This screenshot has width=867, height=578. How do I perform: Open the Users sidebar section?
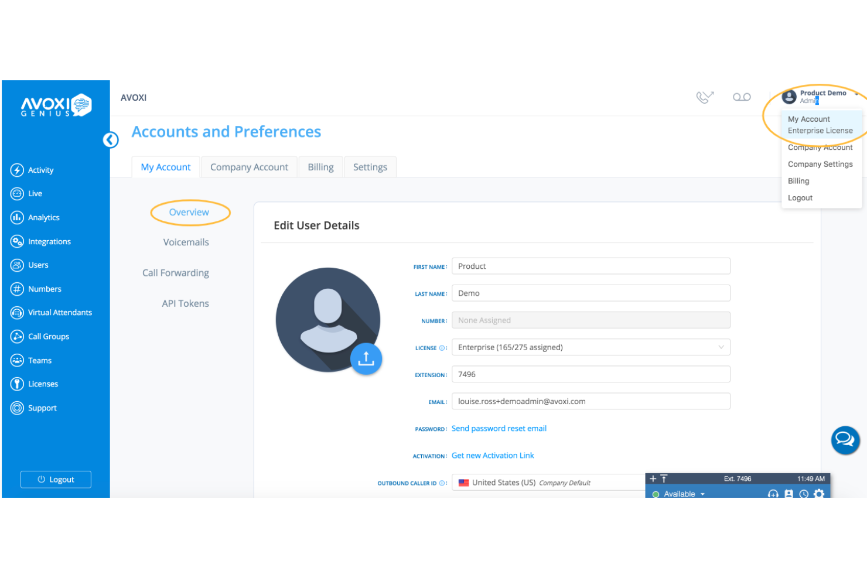[29, 265]
